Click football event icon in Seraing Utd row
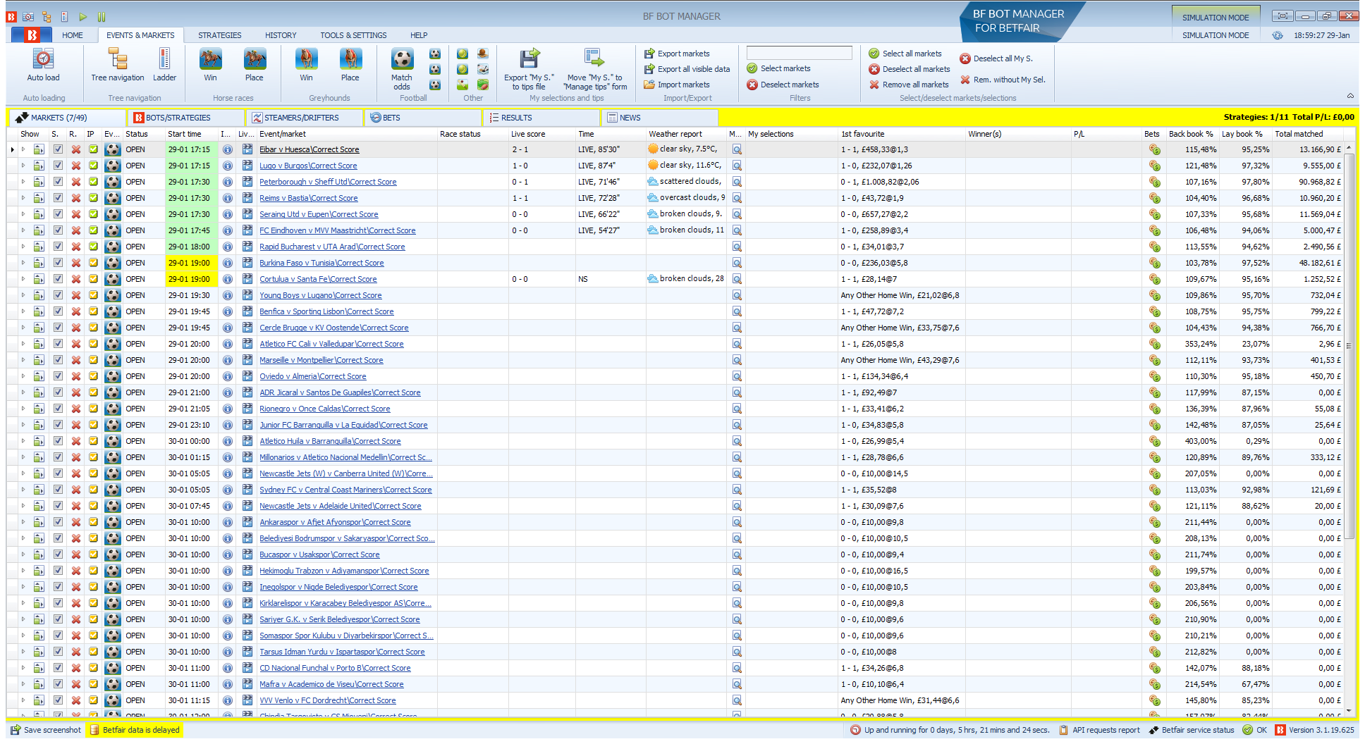This screenshot has width=1365, height=744. pos(113,214)
